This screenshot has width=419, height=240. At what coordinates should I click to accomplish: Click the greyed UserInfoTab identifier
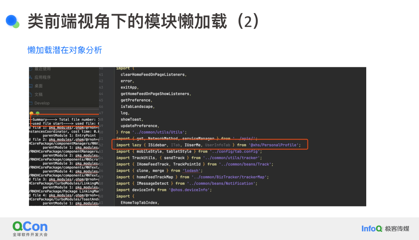(x=218, y=145)
